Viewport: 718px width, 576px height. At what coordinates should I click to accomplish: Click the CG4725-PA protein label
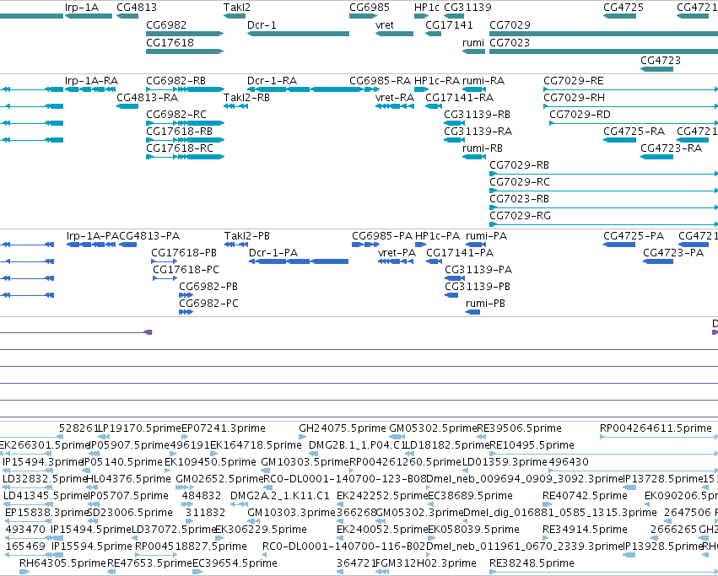[634, 236]
